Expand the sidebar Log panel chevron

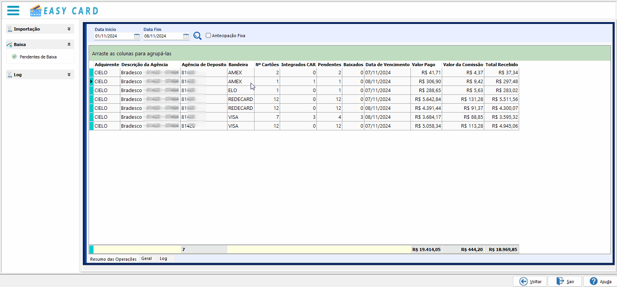pyautogui.click(x=69, y=75)
